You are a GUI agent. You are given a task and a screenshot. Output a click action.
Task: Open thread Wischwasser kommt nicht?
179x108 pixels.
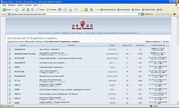(52, 76)
